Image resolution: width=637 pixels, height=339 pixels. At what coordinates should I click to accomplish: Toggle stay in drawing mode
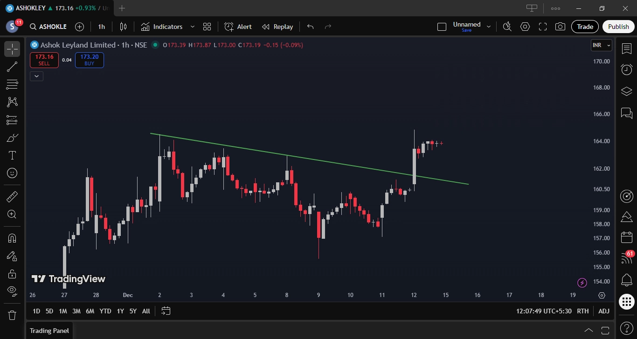coord(12,256)
